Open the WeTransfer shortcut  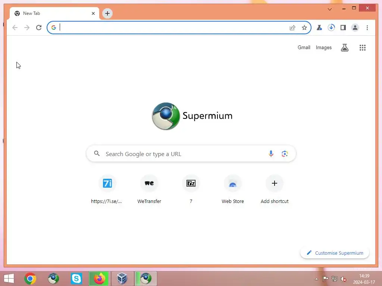click(149, 189)
